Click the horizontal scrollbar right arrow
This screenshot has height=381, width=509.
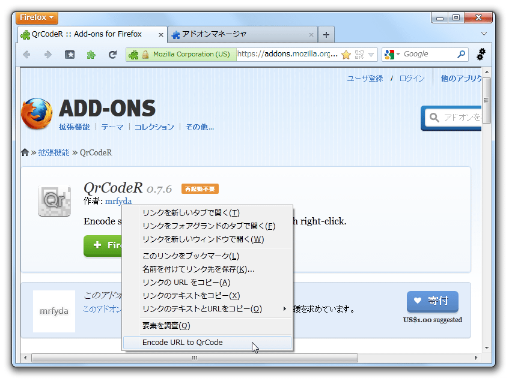click(x=476, y=358)
